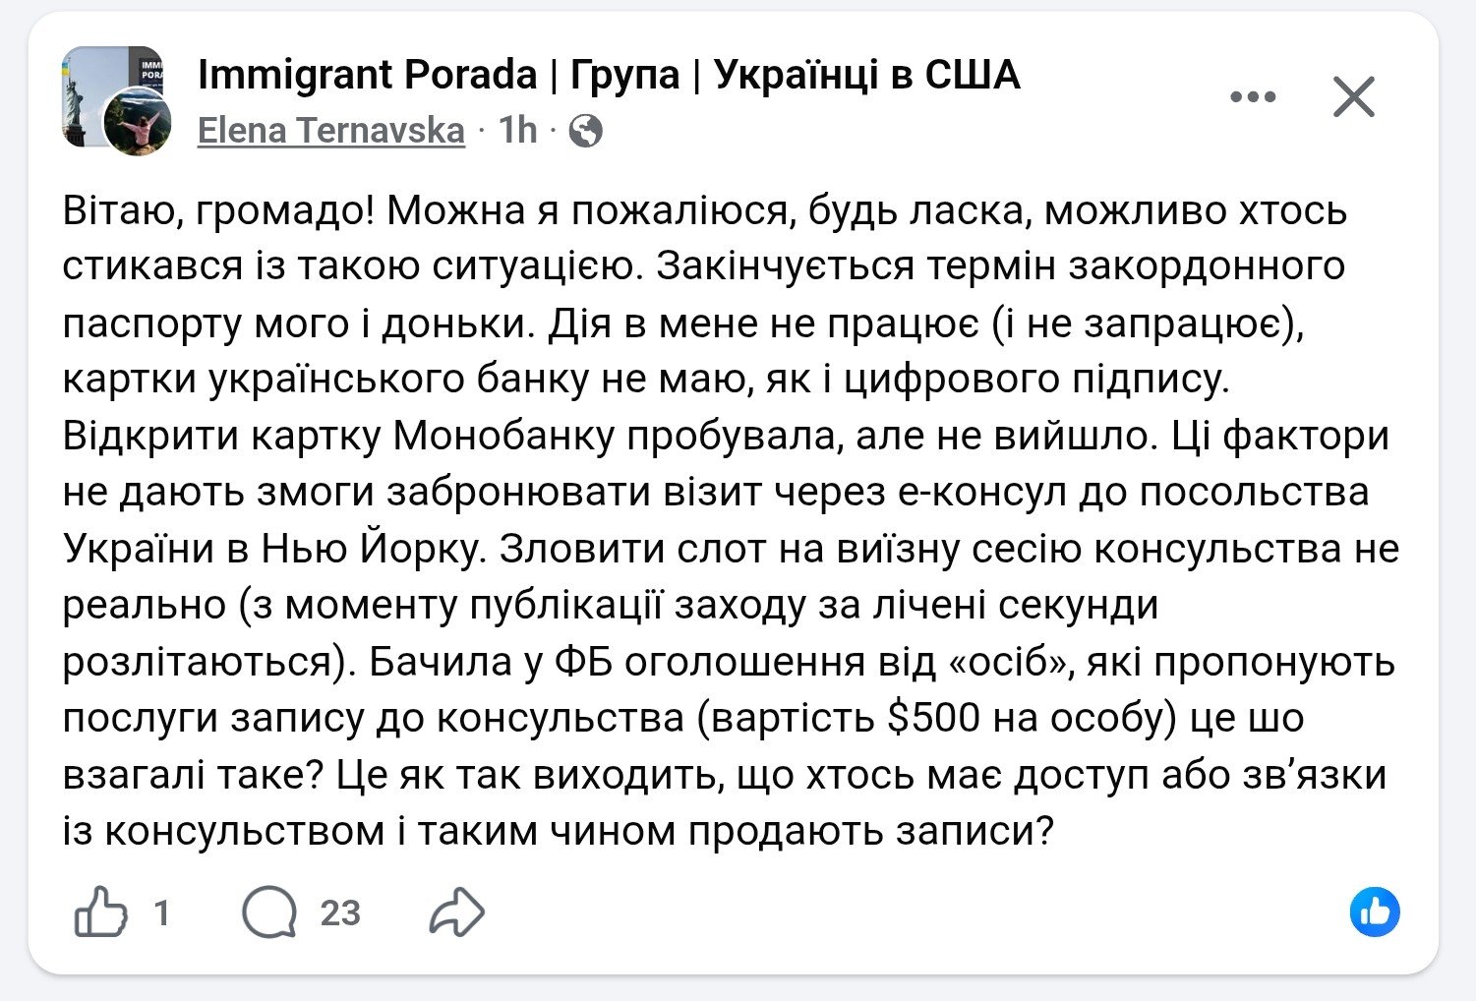The width and height of the screenshot is (1476, 1001).
Task: Dismiss the post with the X button
Action: (x=1353, y=97)
